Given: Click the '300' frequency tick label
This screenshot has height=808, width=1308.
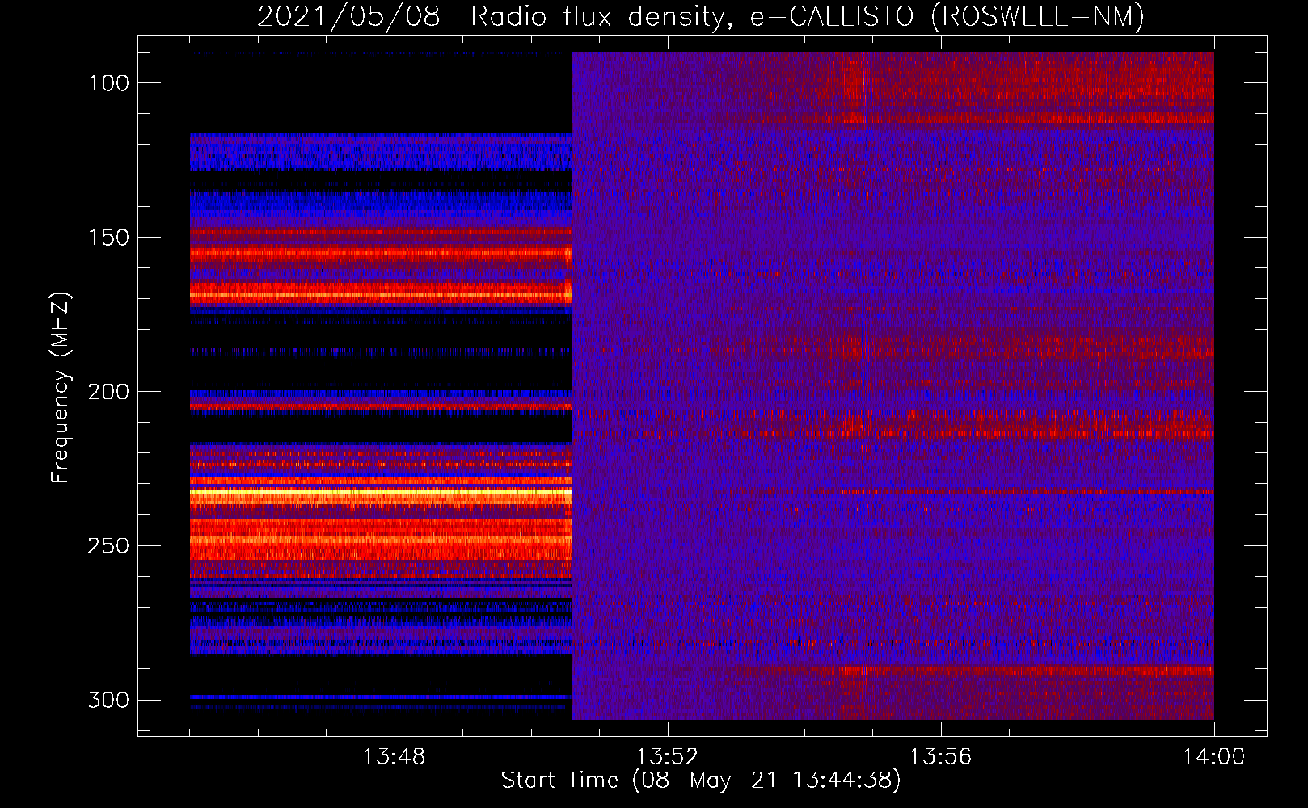Looking at the screenshot, I should pos(109,700).
